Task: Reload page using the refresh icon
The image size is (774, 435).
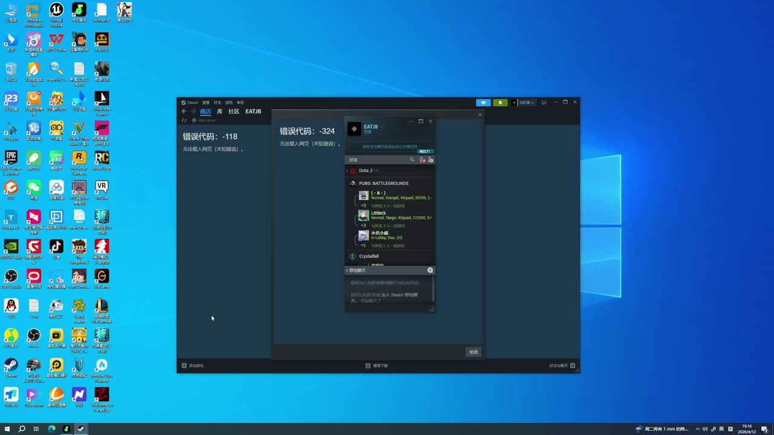Action: coord(184,120)
